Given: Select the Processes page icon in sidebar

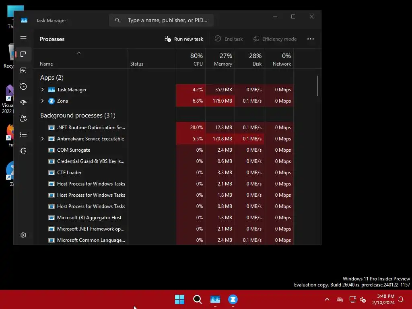Looking at the screenshot, I should coord(23,54).
